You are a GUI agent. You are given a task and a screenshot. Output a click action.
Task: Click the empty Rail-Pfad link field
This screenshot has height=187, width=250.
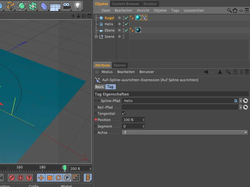coord(180,107)
